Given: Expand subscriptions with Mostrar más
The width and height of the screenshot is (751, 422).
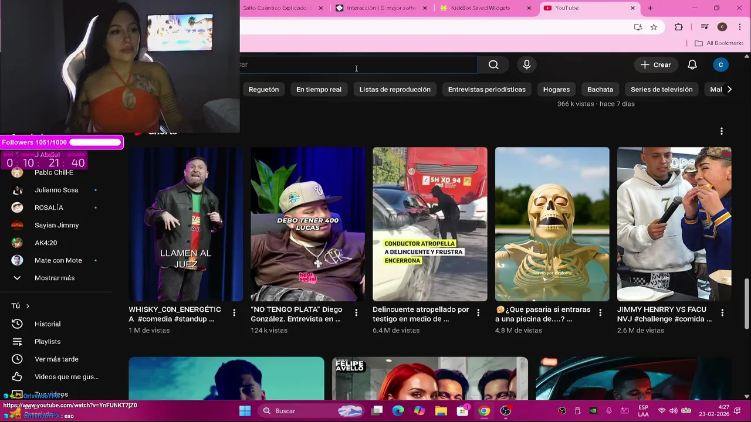Looking at the screenshot, I should pos(56,278).
